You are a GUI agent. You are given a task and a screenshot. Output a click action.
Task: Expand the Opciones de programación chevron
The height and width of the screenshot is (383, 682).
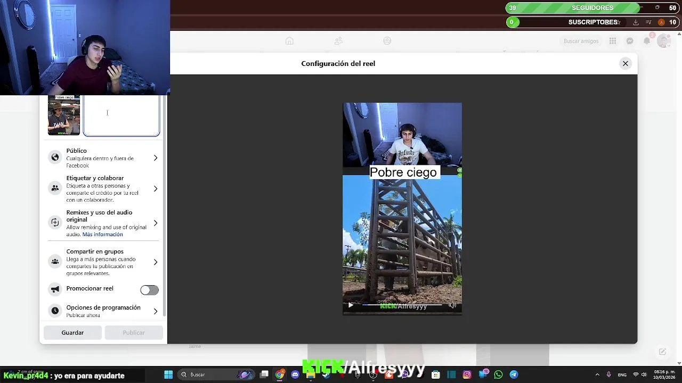[156, 311]
